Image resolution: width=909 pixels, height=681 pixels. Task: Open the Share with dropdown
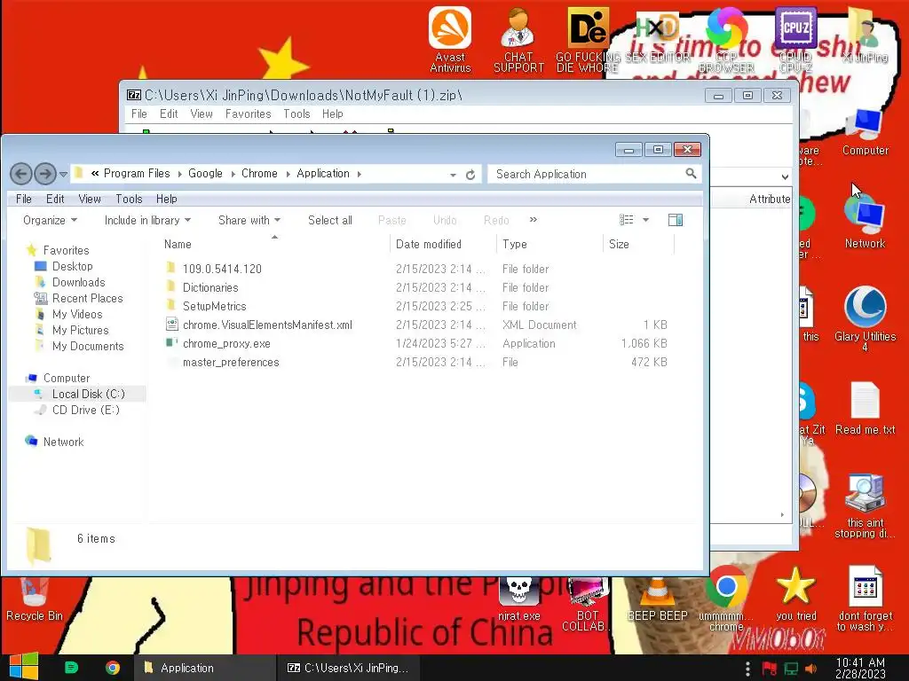[x=249, y=220]
